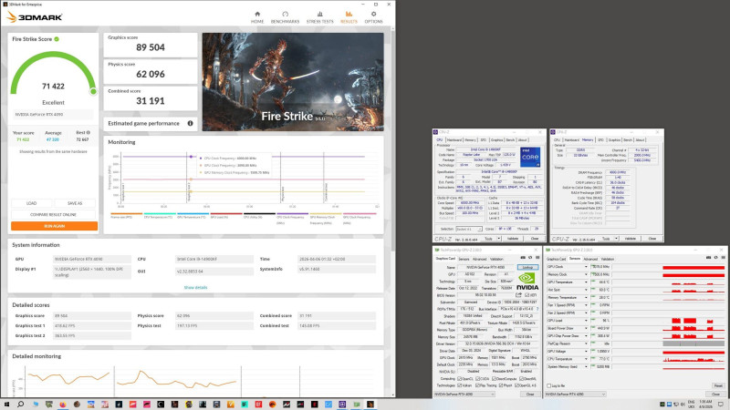Open Windows Start menu
Viewport: 730px width, 410px height.
tap(6, 405)
